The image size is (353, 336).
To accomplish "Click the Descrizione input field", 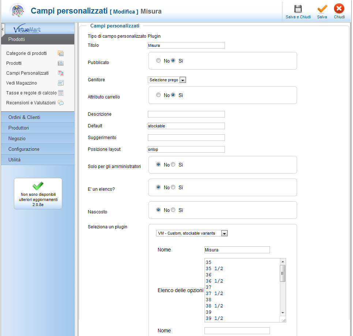I will pos(186,114).
